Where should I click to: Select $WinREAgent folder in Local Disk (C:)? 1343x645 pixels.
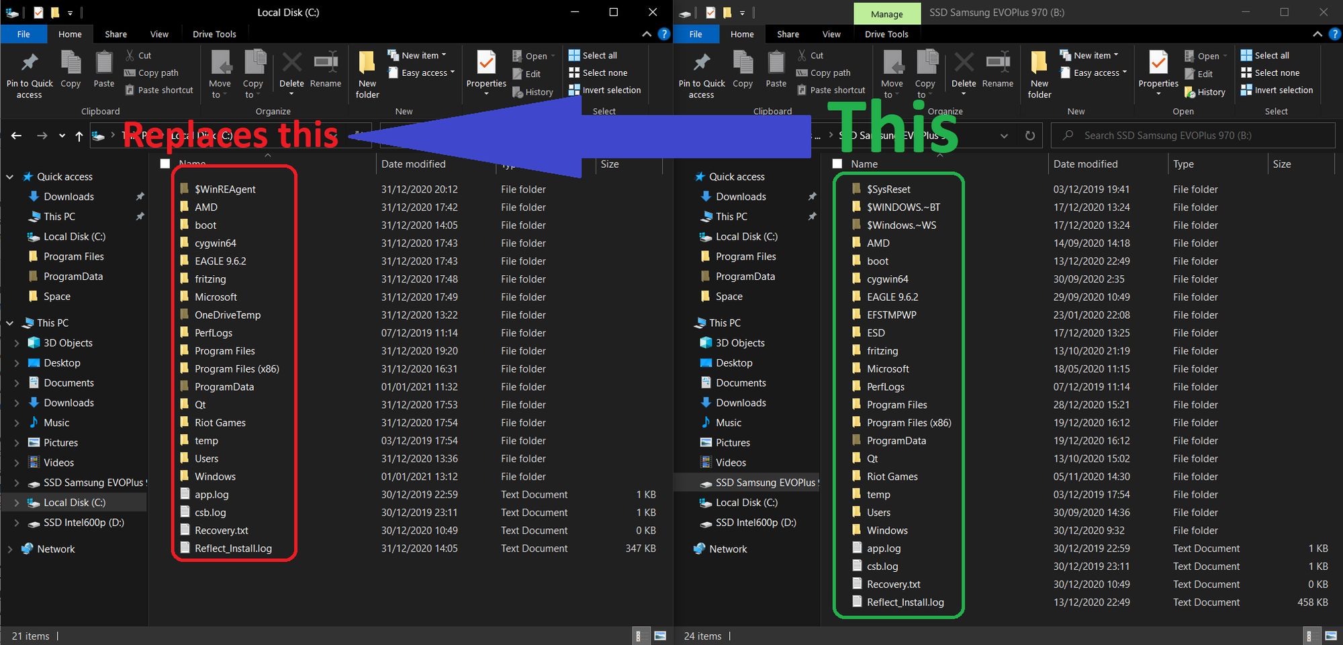pyautogui.click(x=225, y=189)
